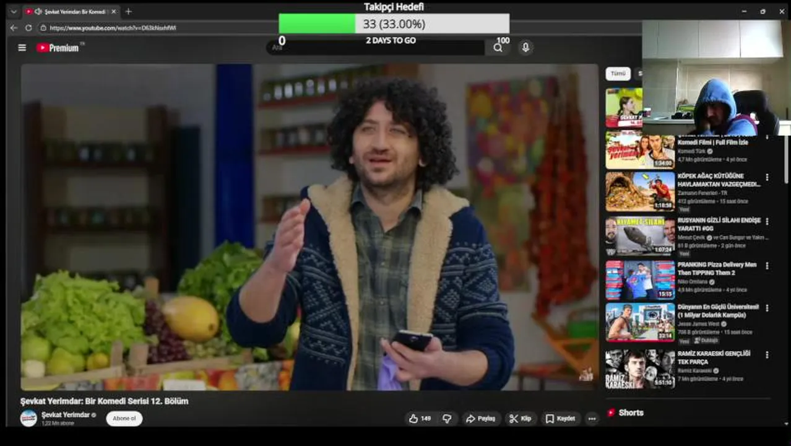Viewport: 791px width, 446px height.
Task: Open the site info icon in address bar
Action: coord(43,28)
